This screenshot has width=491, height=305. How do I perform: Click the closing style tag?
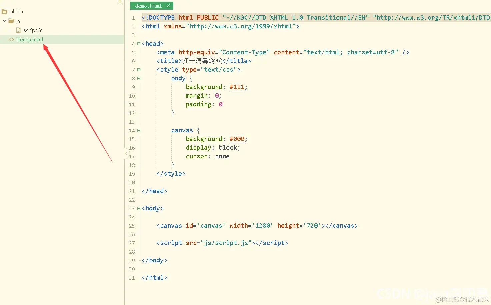tap(171, 174)
